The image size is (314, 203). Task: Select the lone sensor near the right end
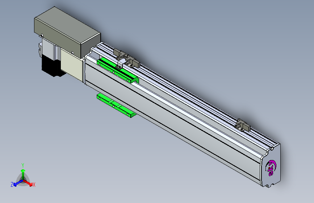(x=243, y=125)
